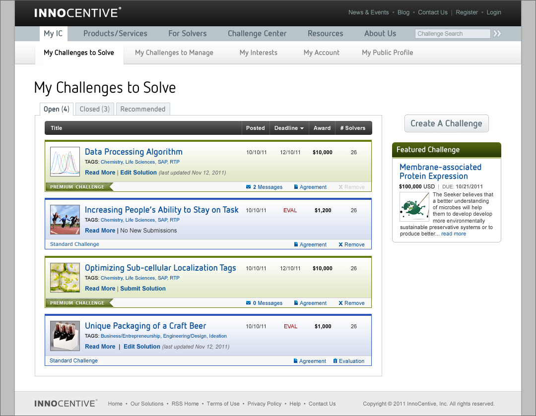Open Privacy Policy footer link
Screen dimensions: 536x416
(x=264, y=404)
